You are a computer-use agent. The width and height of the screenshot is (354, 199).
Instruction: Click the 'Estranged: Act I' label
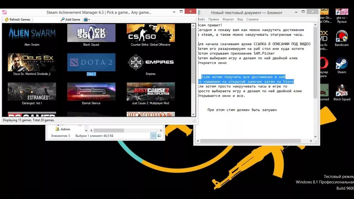coord(32,103)
